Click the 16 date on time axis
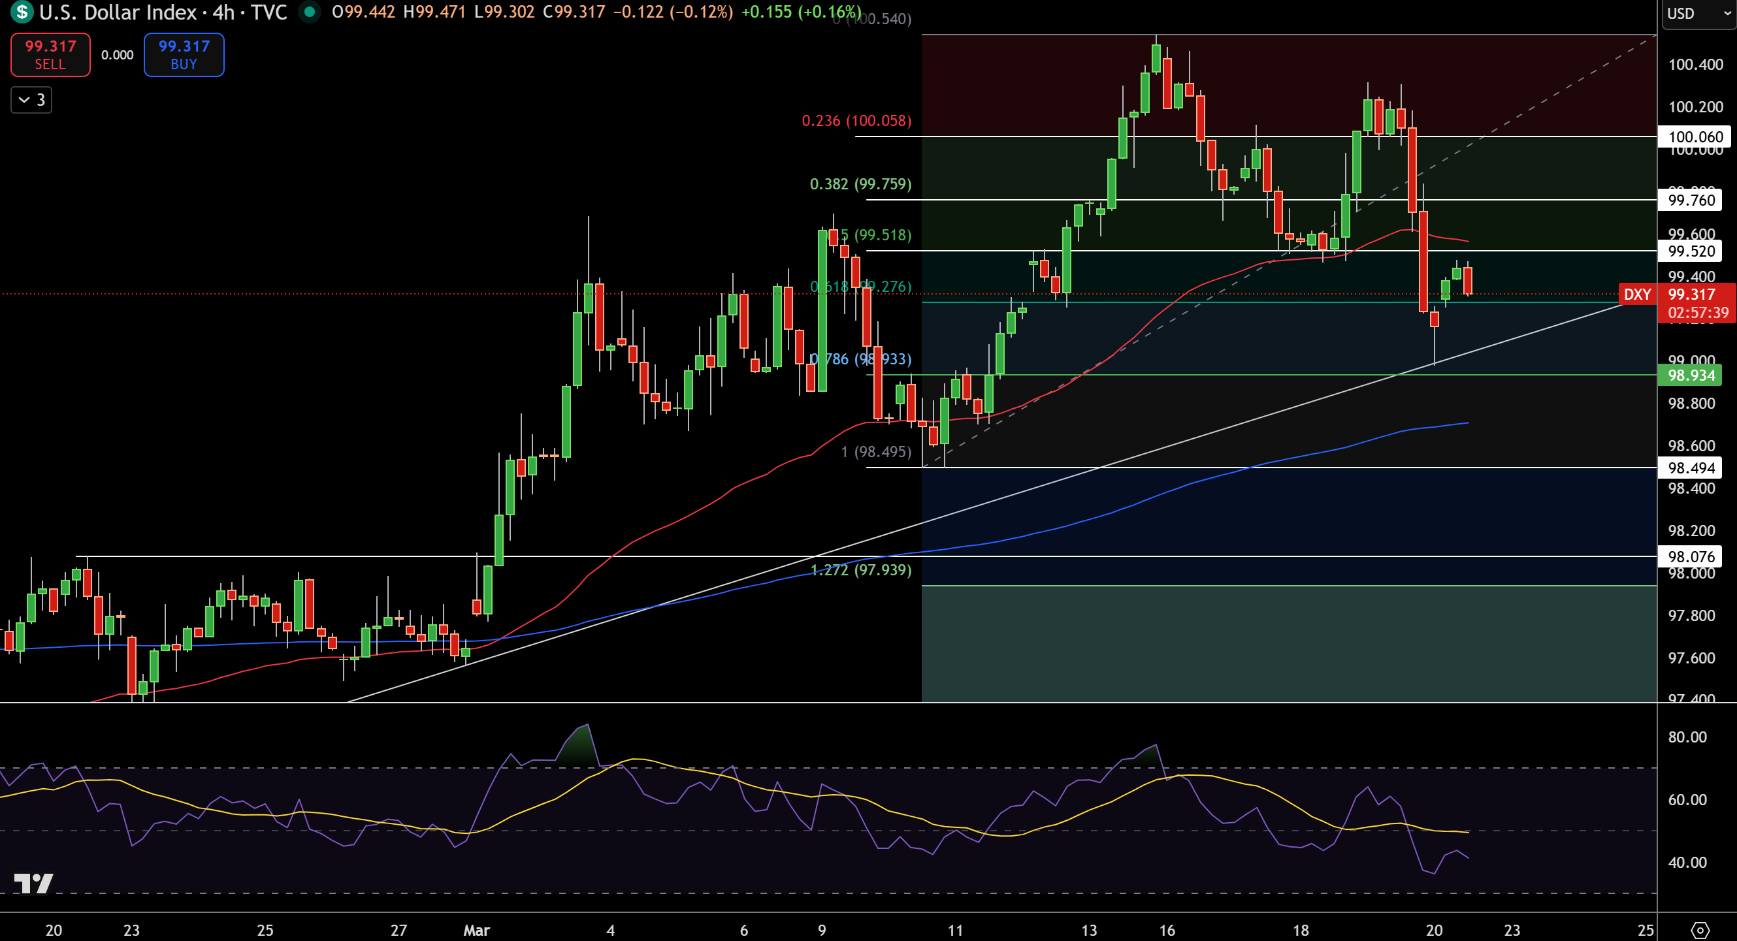The image size is (1737, 941). pyautogui.click(x=1167, y=930)
